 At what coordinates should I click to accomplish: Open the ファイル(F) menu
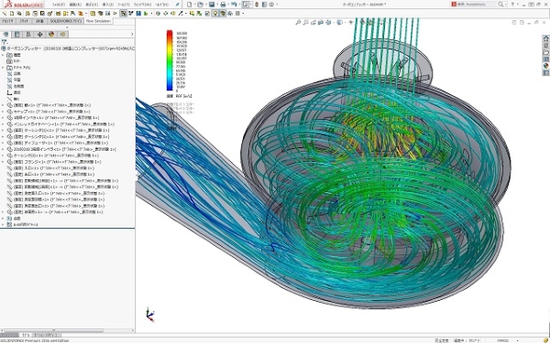[58, 5]
